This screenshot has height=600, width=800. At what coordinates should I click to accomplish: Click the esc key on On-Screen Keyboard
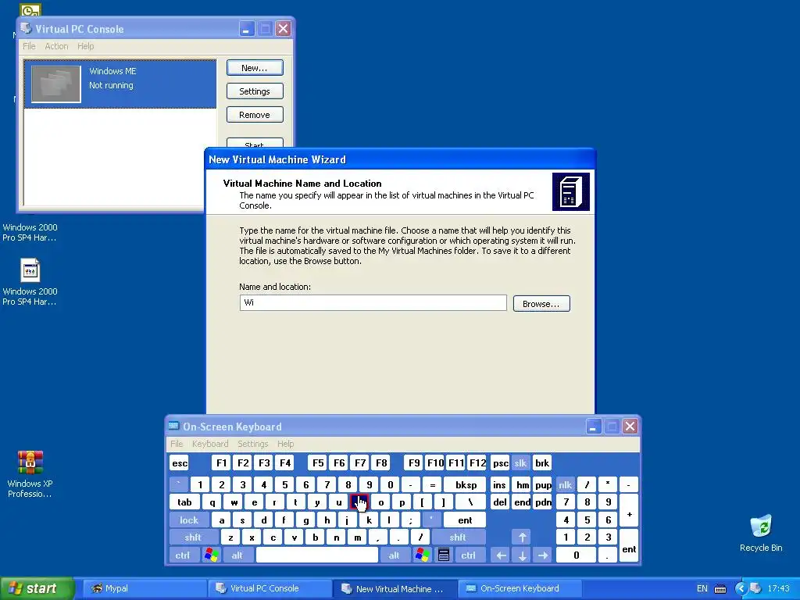pos(180,463)
